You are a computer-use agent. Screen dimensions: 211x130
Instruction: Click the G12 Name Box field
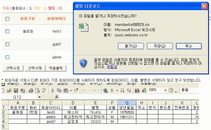click(19, 97)
